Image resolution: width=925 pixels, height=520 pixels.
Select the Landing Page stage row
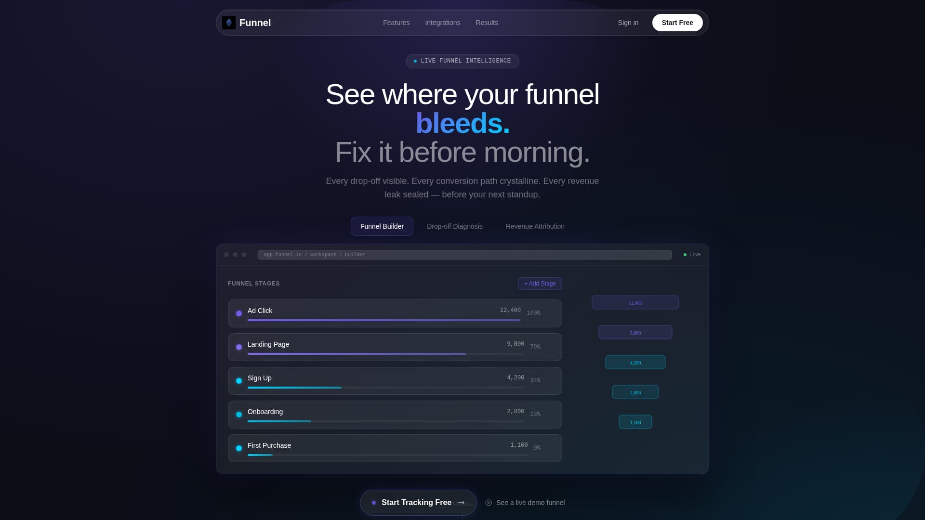tap(395, 347)
